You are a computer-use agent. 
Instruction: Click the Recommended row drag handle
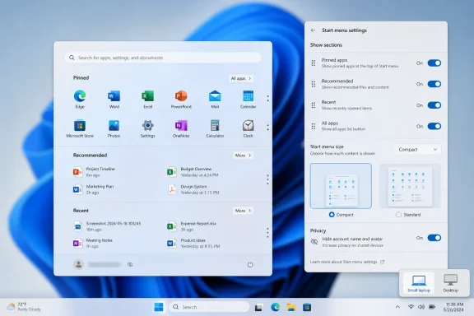point(314,84)
